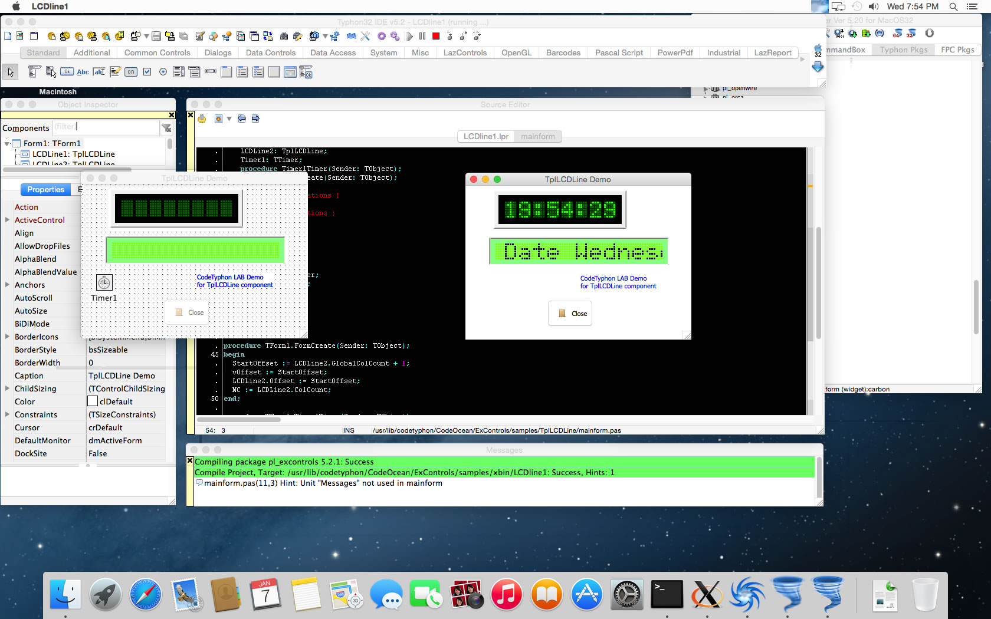Screen dimensions: 991x619
Task: Select the TEdit component in palette
Action: click(x=99, y=72)
